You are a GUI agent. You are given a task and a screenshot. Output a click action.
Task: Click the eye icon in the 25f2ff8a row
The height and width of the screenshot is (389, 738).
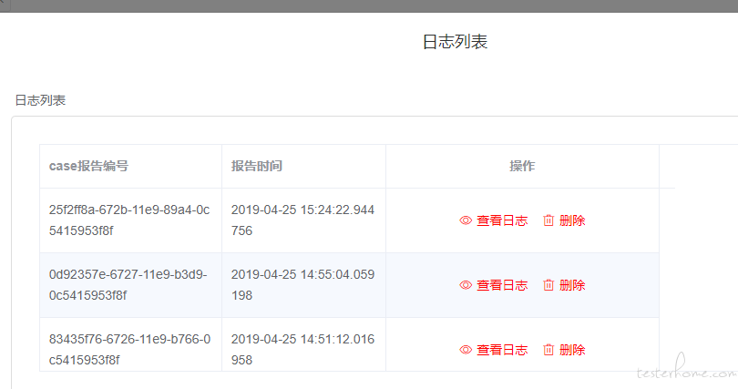point(466,220)
